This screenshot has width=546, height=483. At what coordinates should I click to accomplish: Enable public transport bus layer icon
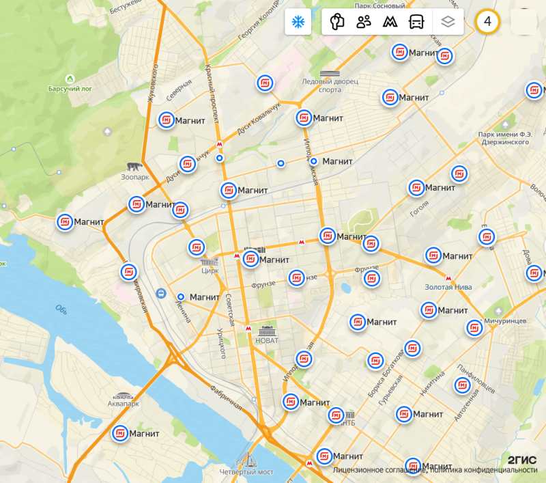click(x=416, y=22)
